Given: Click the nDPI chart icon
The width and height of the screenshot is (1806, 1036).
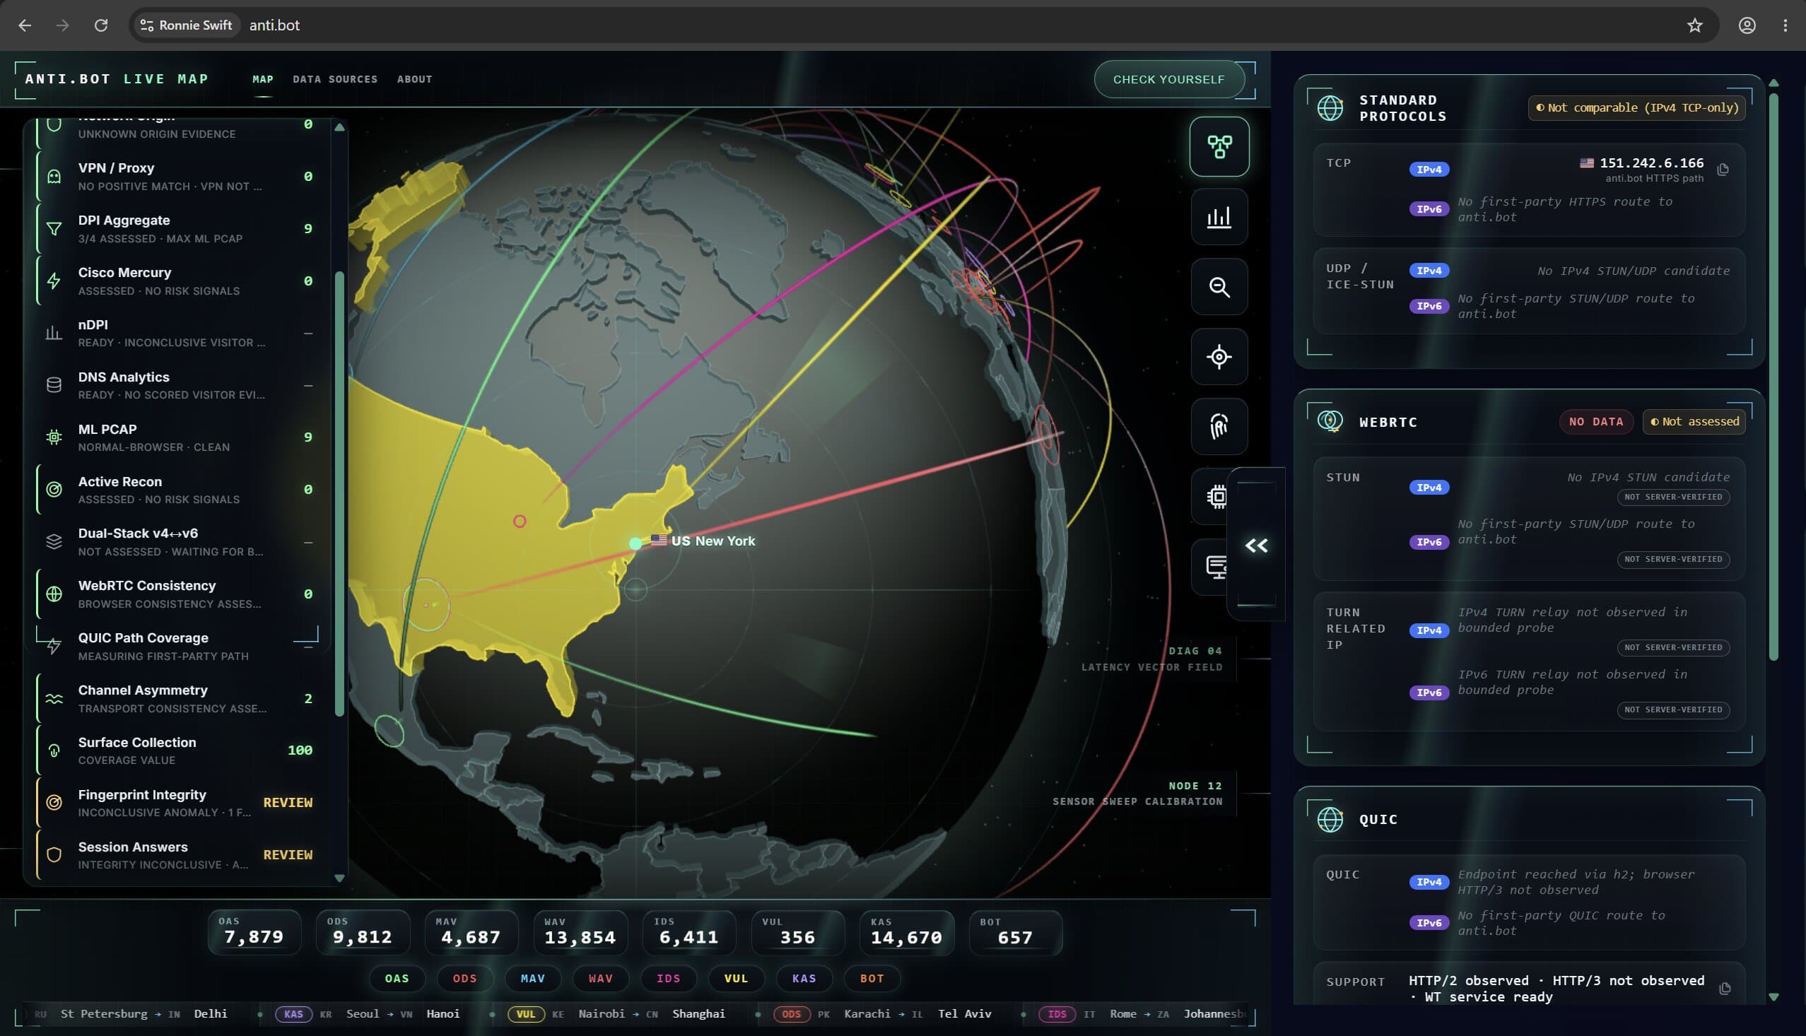Looking at the screenshot, I should (54, 333).
